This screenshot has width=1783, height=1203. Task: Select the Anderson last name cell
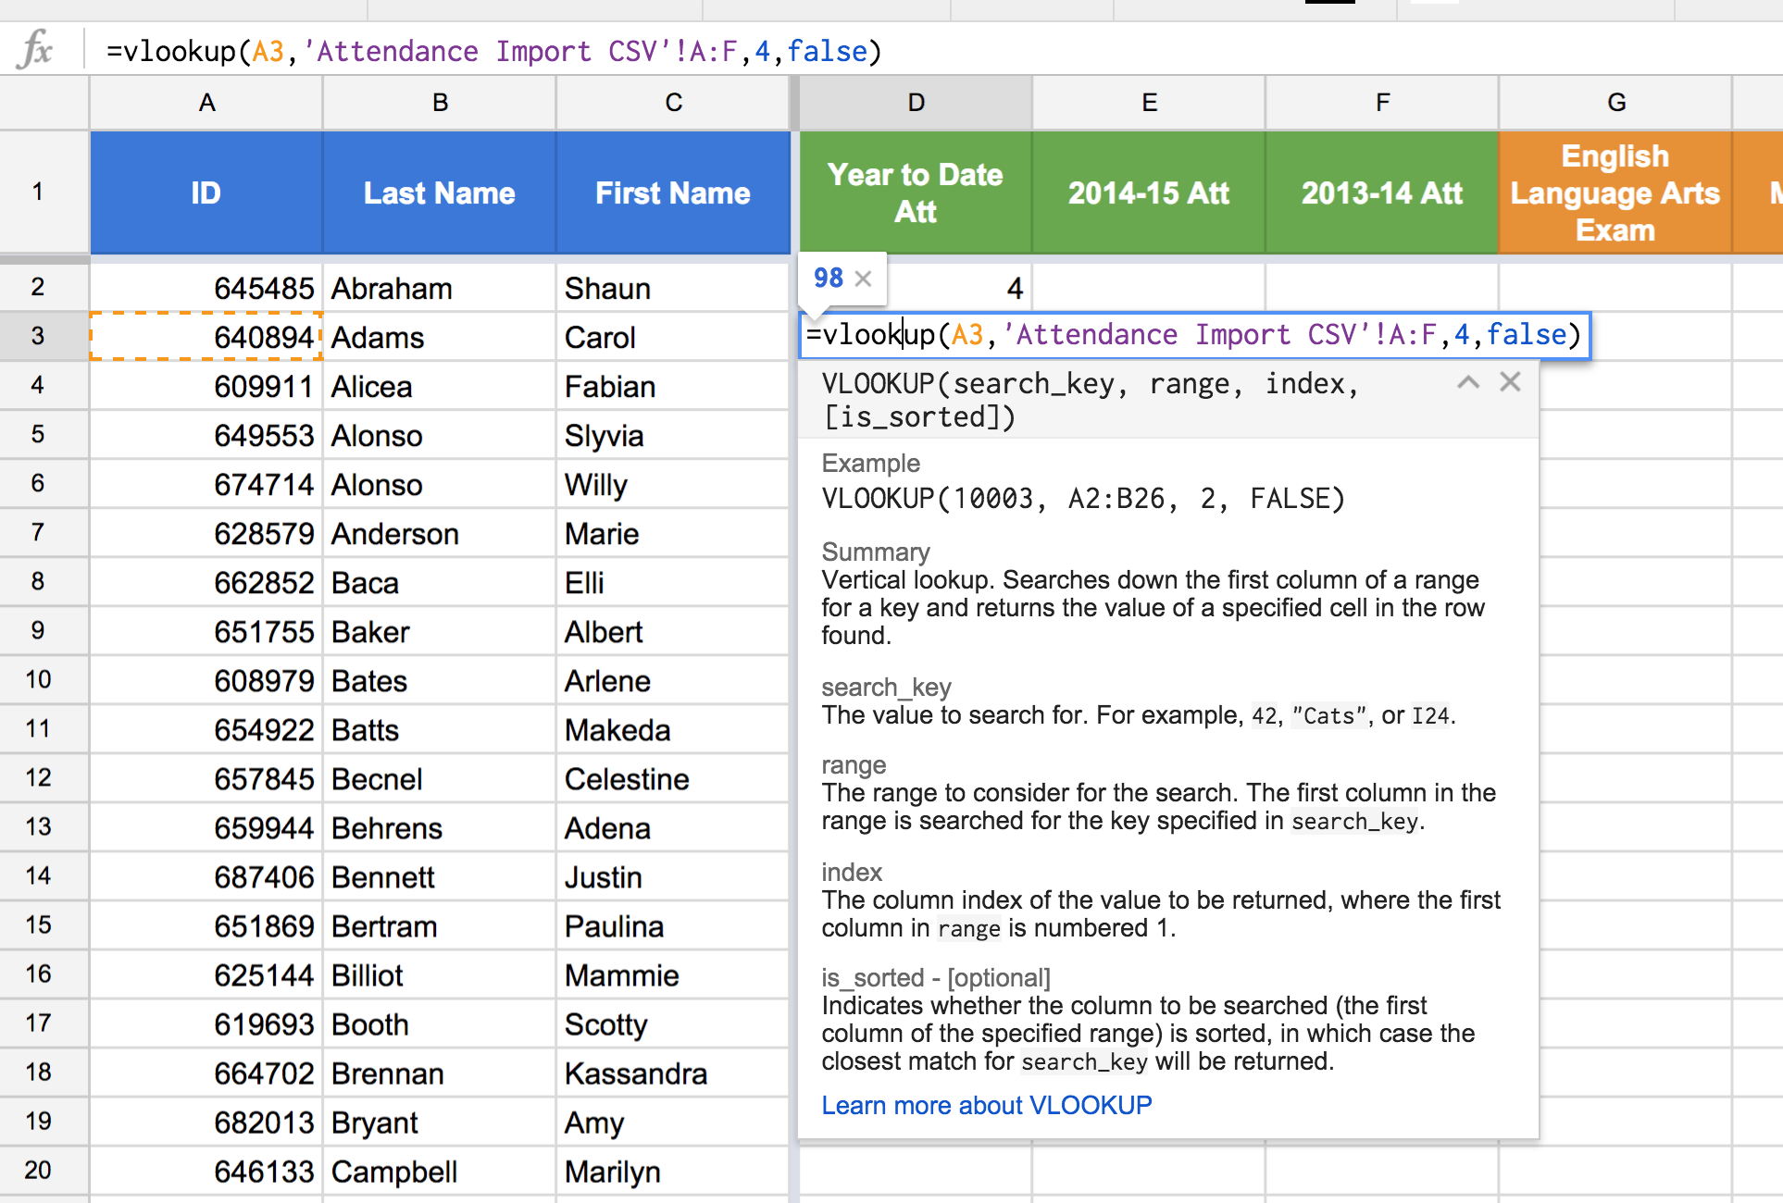[440, 533]
